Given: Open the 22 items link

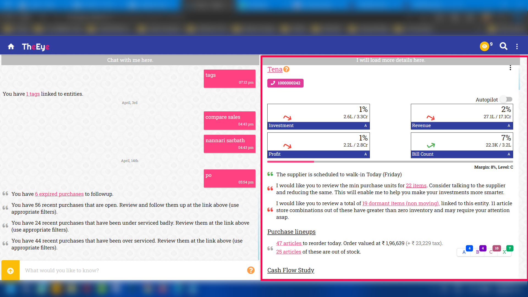Looking at the screenshot, I should click(x=416, y=186).
